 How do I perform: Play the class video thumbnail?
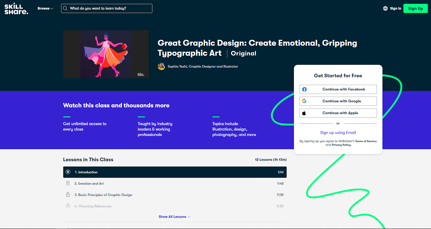click(x=106, y=54)
